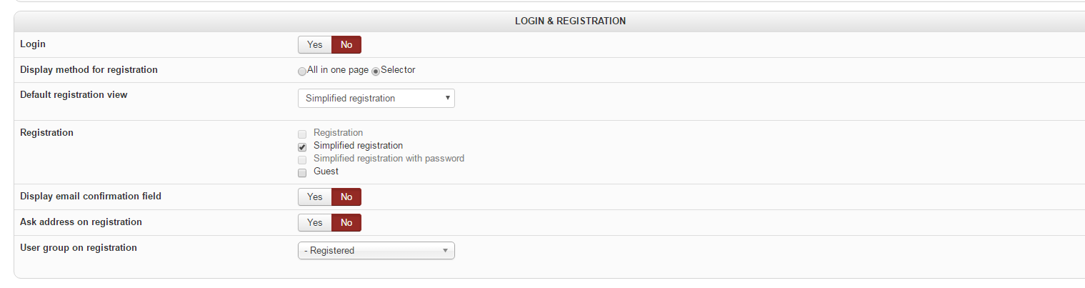Set Login toggle to Yes
The width and height of the screenshot is (1085, 288).
click(314, 45)
